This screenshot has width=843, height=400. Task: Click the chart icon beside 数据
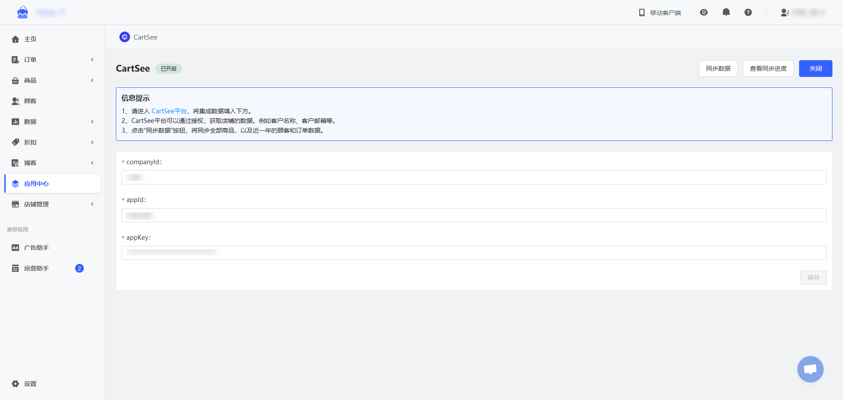tap(15, 122)
